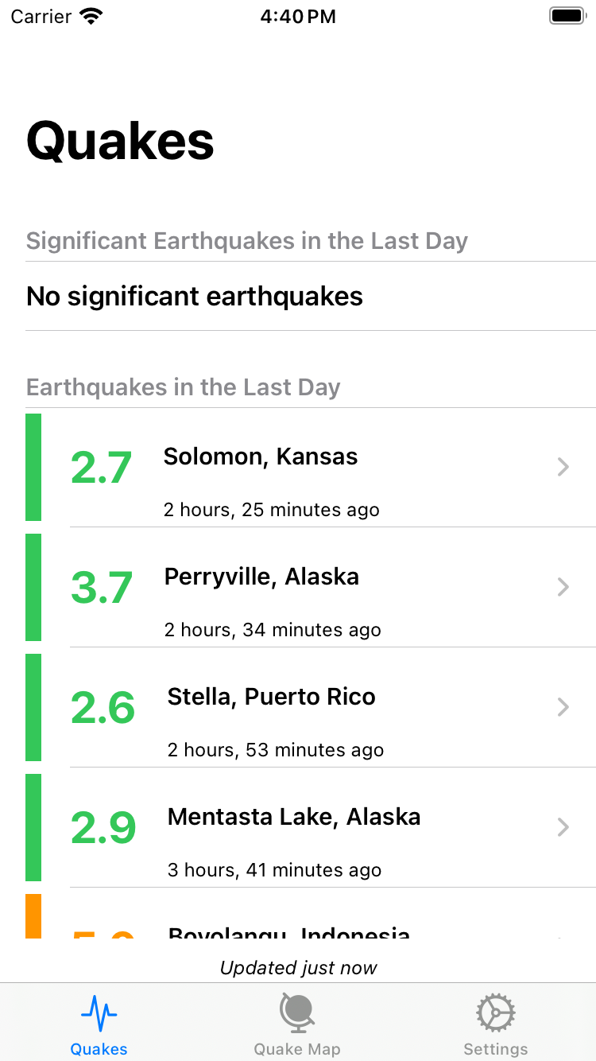This screenshot has height=1061, width=596.
Task: Expand Perryville, Alaska details chevron
Action: (563, 587)
